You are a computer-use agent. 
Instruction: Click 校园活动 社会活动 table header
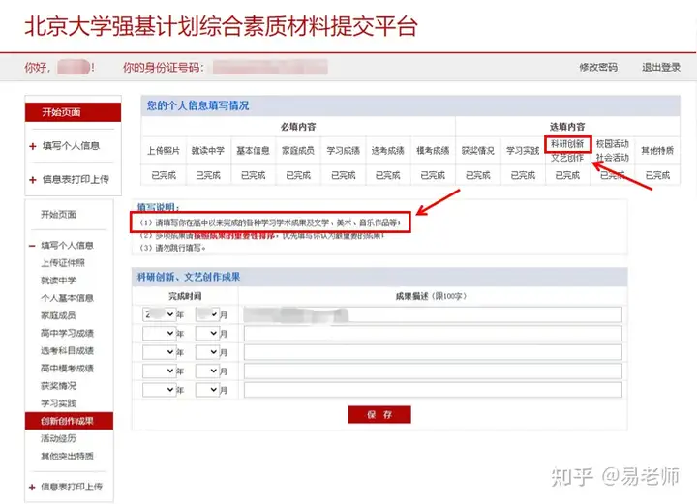pos(613,151)
